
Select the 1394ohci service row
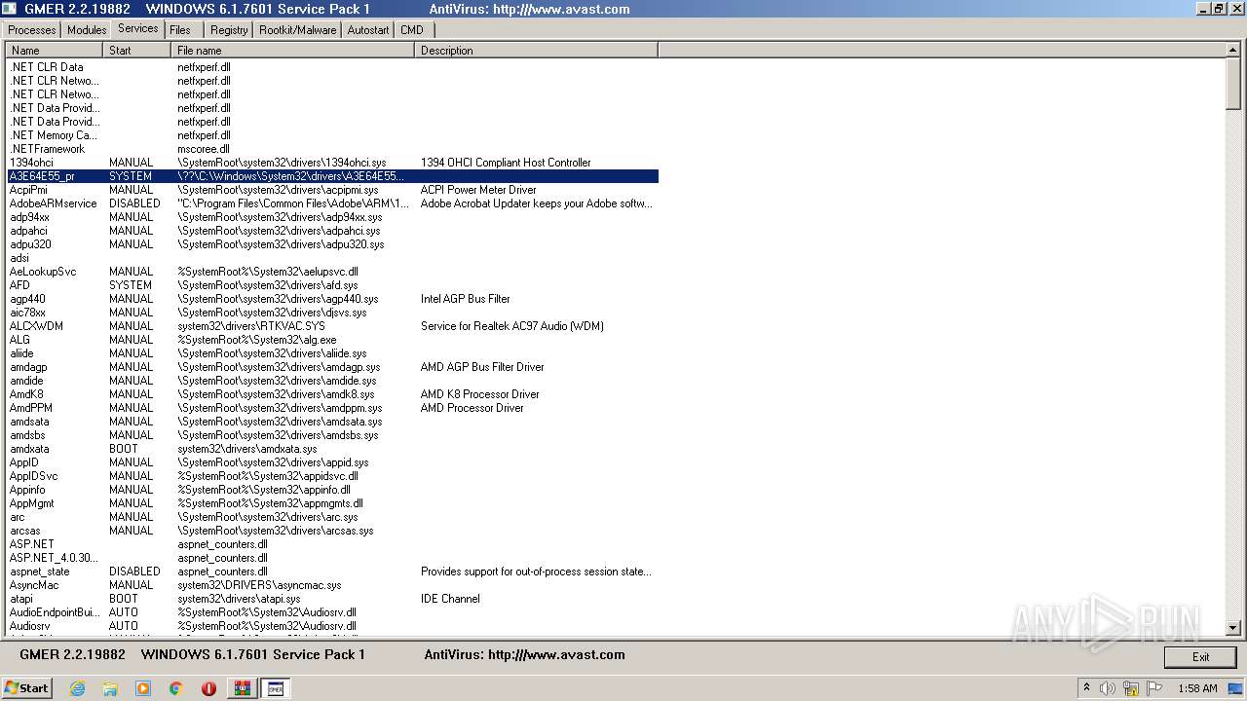[x=332, y=163]
